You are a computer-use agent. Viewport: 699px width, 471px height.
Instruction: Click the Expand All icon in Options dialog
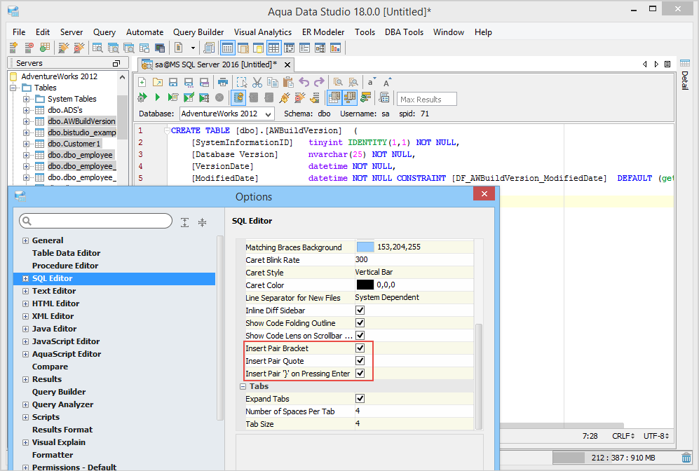[x=184, y=222]
